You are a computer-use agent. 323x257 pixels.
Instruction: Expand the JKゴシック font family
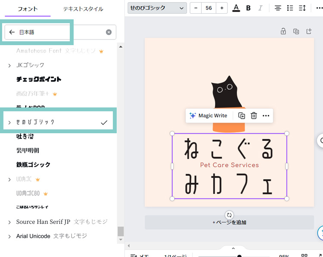click(x=9, y=66)
